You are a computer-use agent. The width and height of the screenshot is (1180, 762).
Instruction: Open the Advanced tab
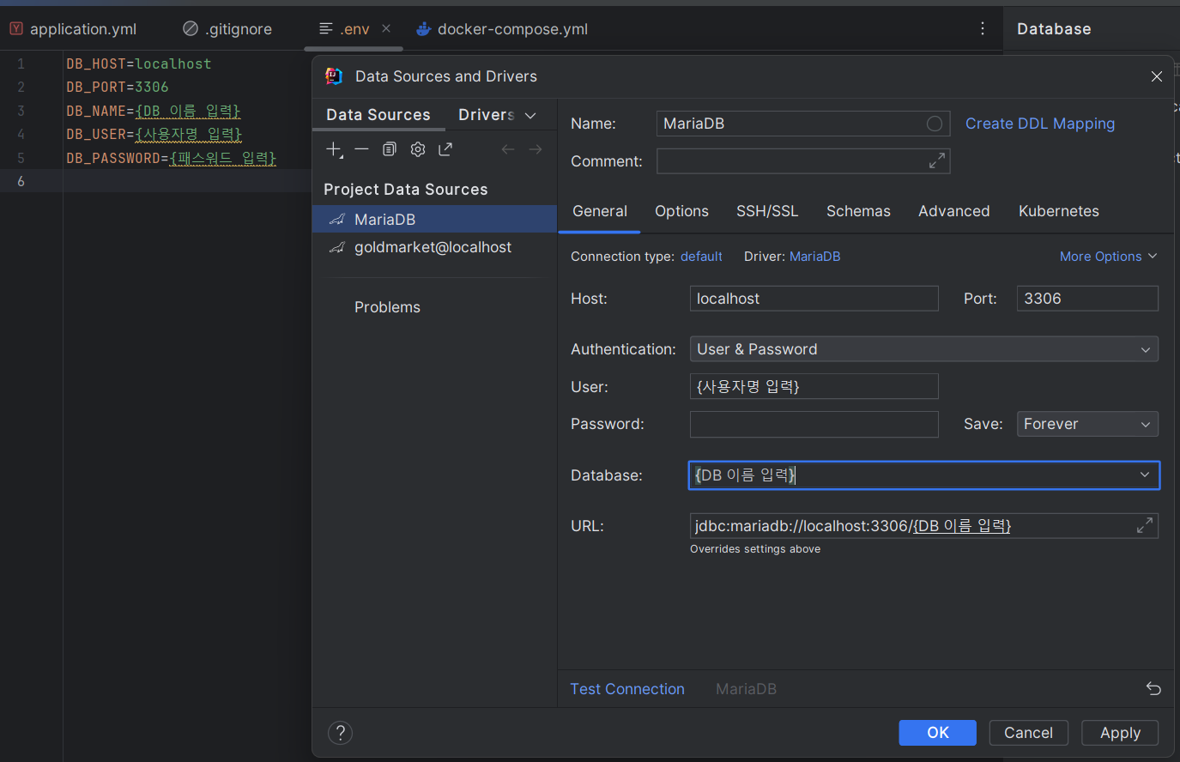[953, 211]
